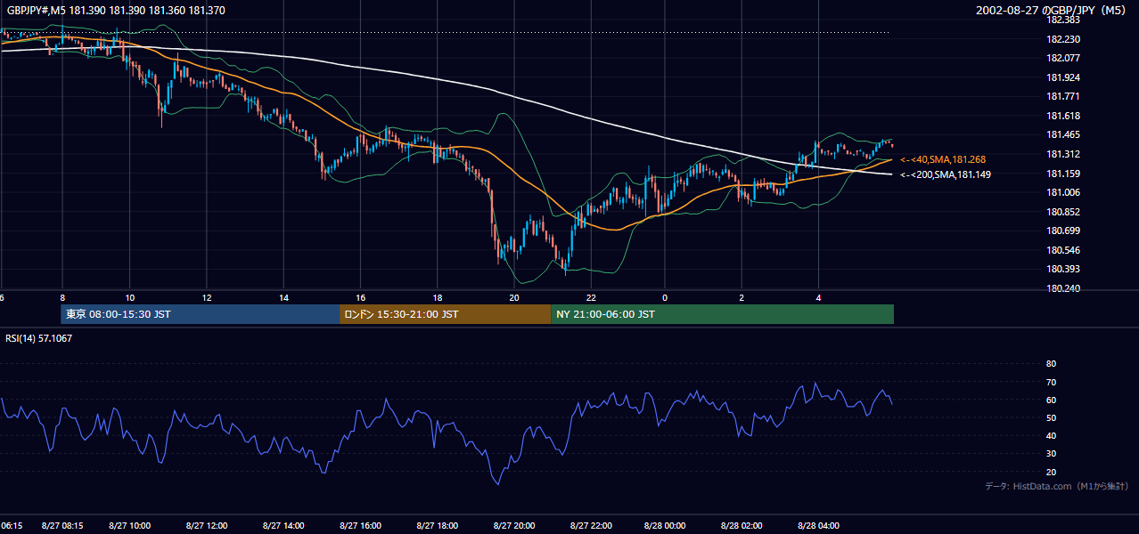Screen dimensions: 1139x534
Task: Click RSI scale level 30
Action: [x=1051, y=453]
